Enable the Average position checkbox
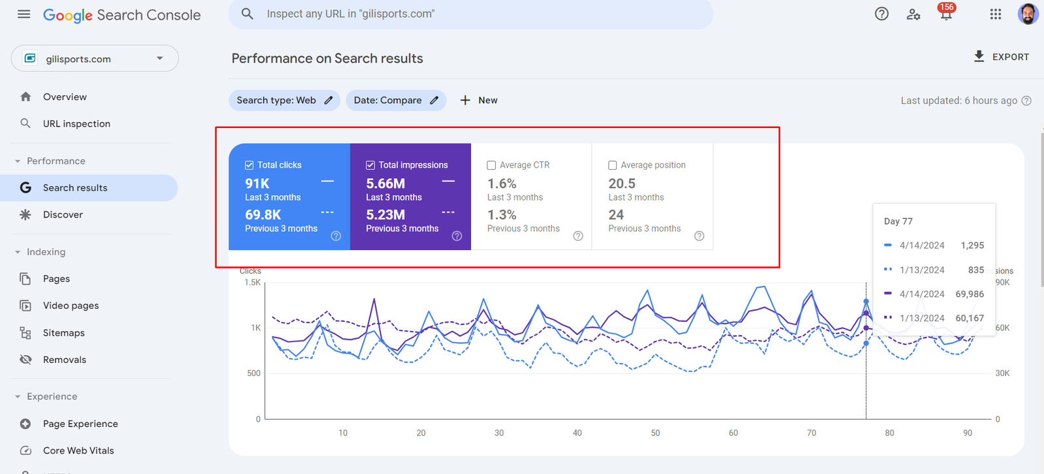This screenshot has height=474, width=1044. pos(613,165)
